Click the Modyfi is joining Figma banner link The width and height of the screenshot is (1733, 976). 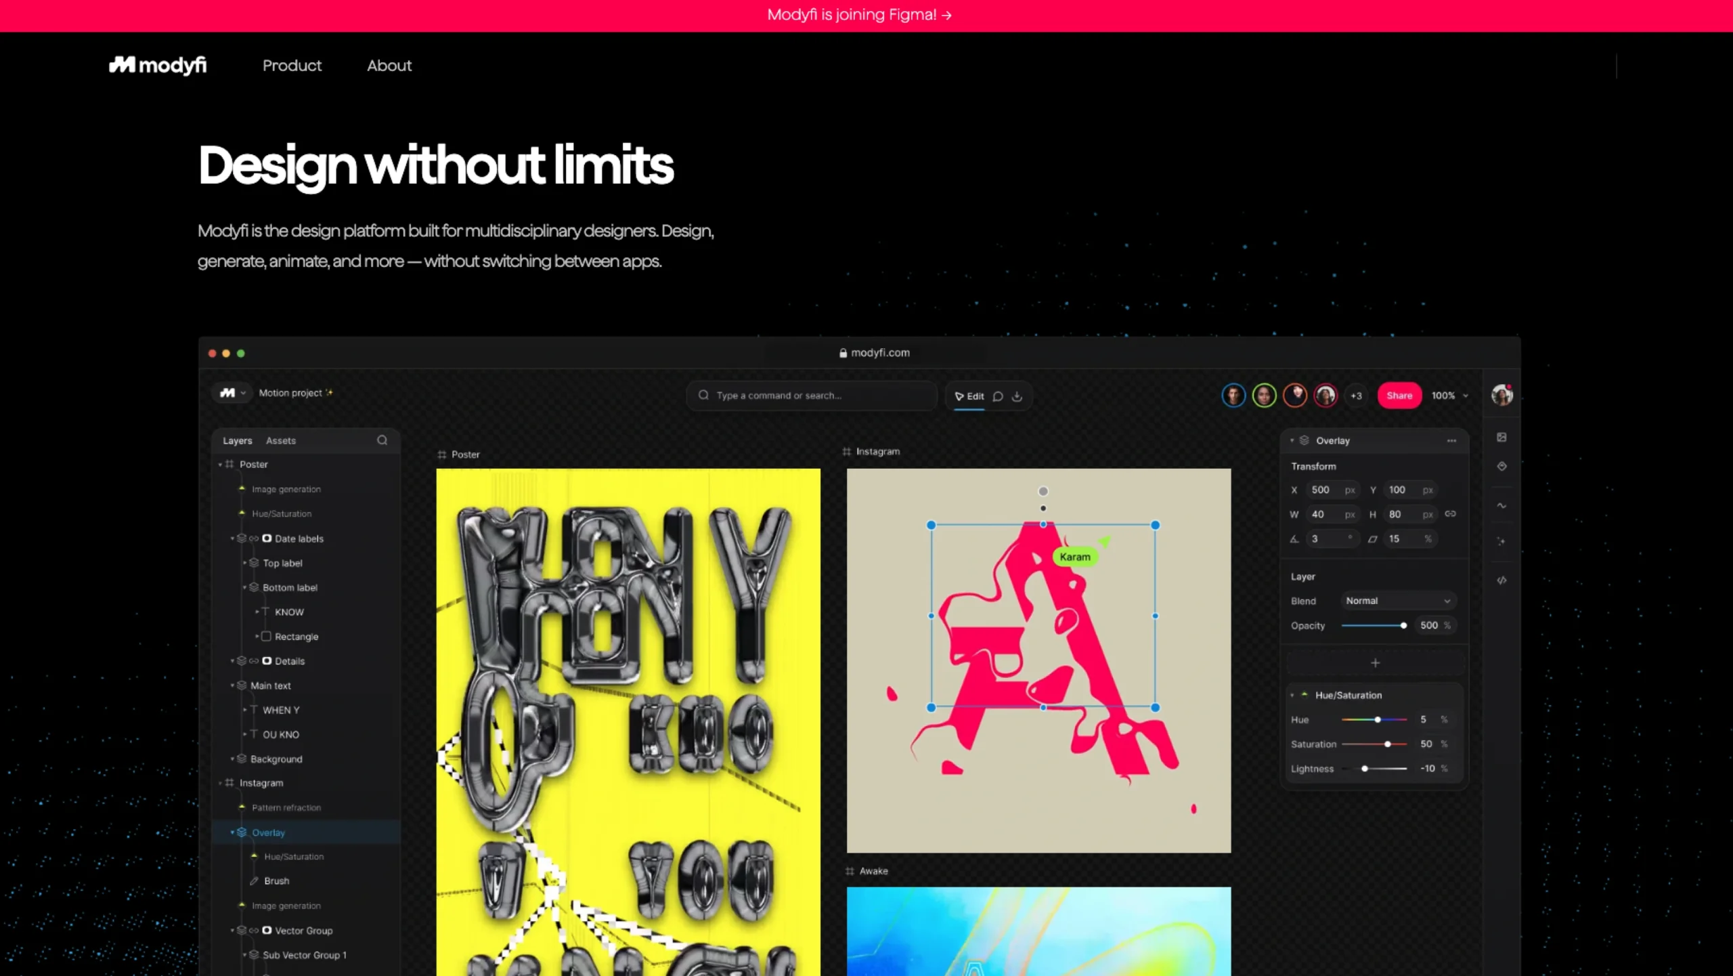(x=859, y=15)
